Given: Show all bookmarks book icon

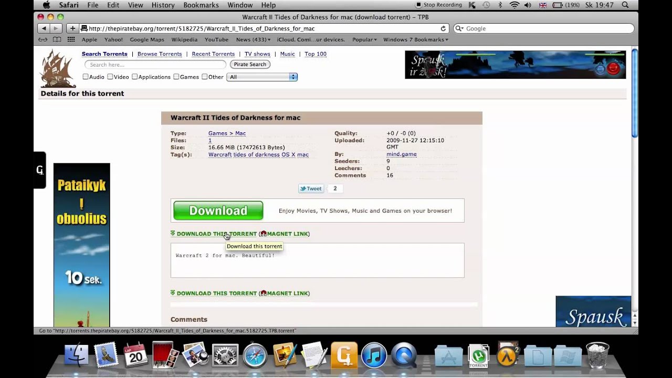Looking at the screenshot, I should pos(57,40).
